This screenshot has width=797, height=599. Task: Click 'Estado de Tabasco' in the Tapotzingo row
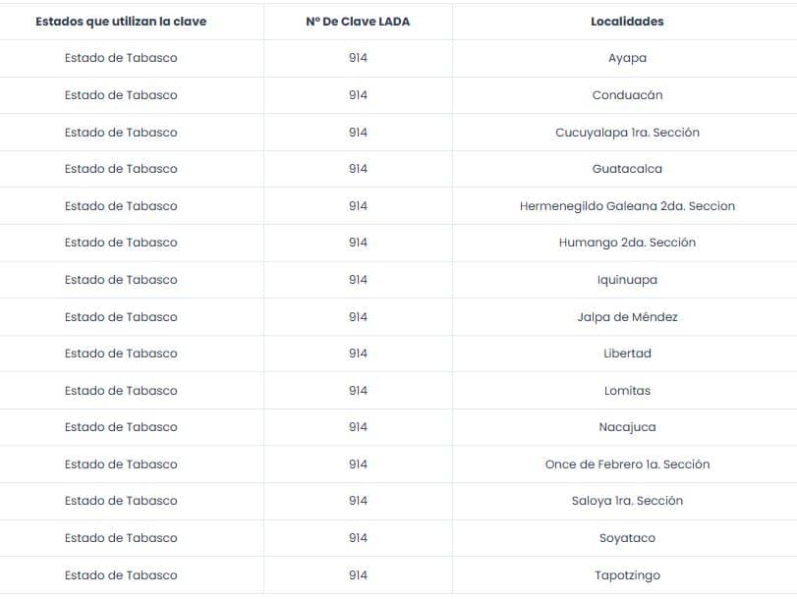[x=121, y=575]
